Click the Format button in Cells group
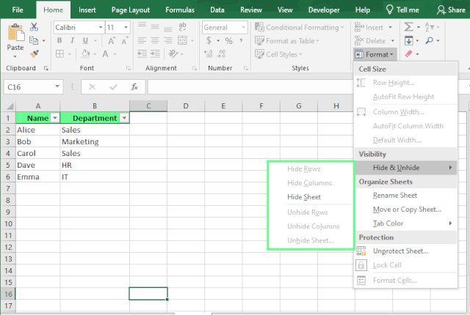This screenshot has height=315, width=470. pyautogui.click(x=375, y=54)
